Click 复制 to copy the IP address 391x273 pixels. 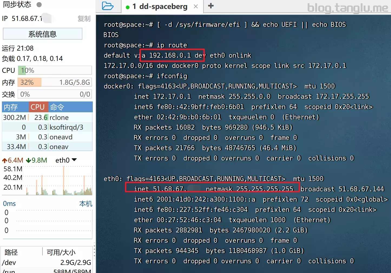(x=84, y=19)
